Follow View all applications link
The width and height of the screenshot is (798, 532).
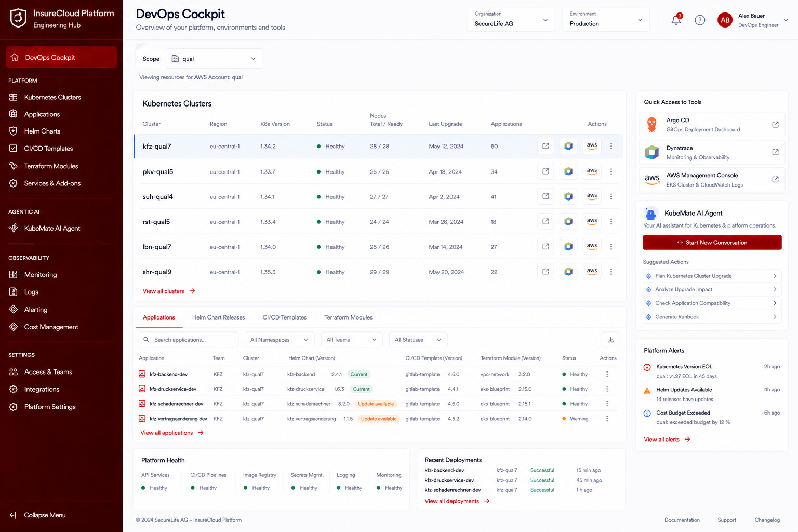point(172,433)
